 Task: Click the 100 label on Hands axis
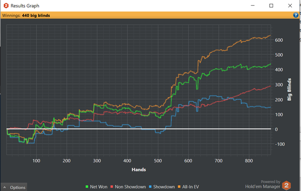36,161
